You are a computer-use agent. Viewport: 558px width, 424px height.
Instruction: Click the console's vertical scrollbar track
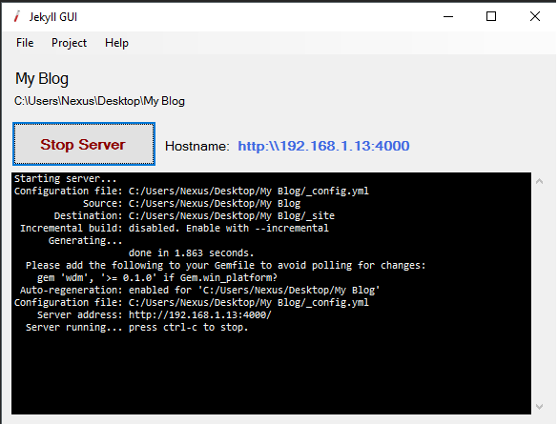click(x=539, y=293)
